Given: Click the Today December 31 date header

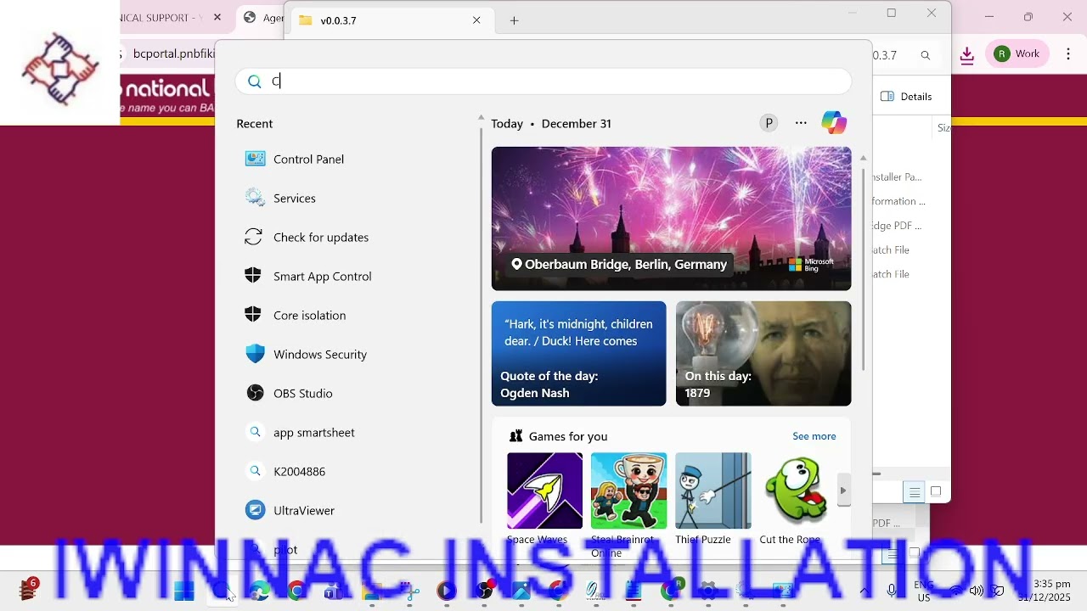Looking at the screenshot, I should coord(551,123).
